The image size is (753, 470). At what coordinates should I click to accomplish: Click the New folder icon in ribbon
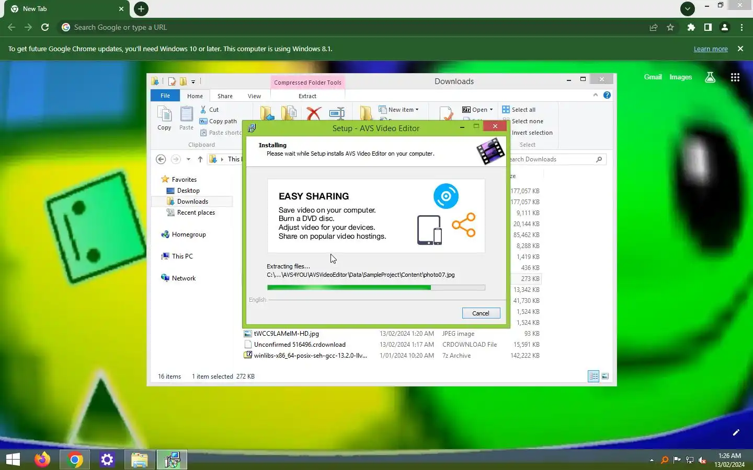pos(366,113)
